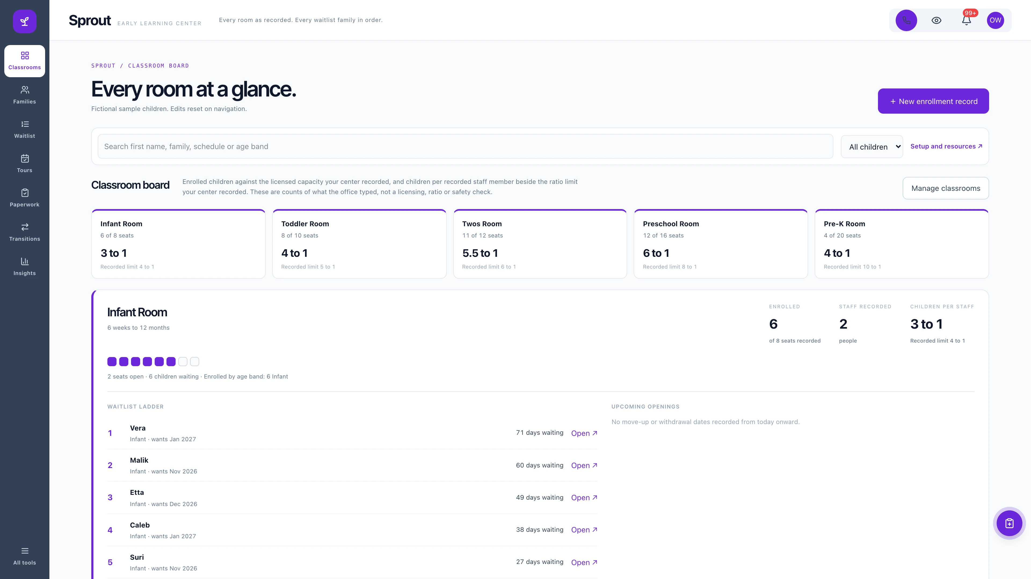Image resolution: width=1031 pixels, height=579 pixels.
Task: Expand the All children filter dropdown
Action: coord(872,147)
